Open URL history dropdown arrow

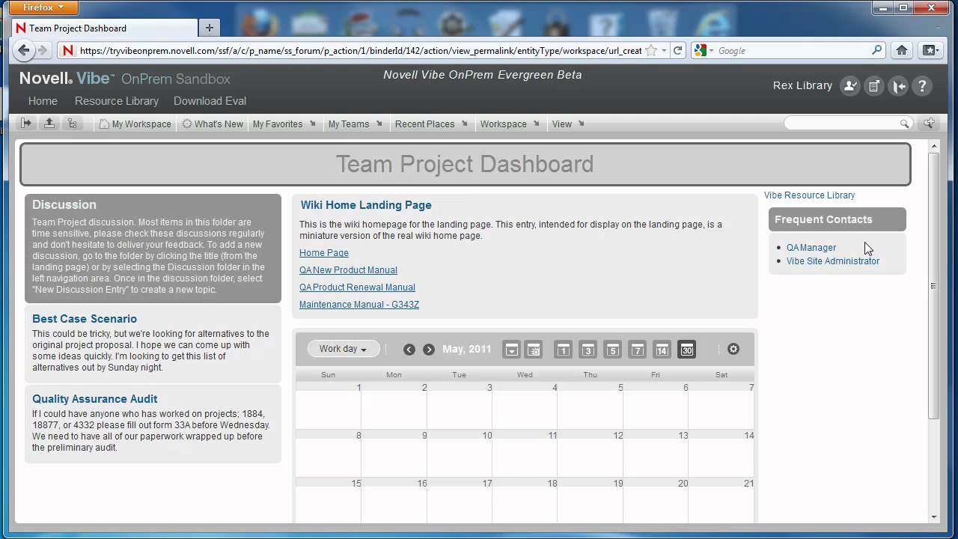click(x=664, y=50)
